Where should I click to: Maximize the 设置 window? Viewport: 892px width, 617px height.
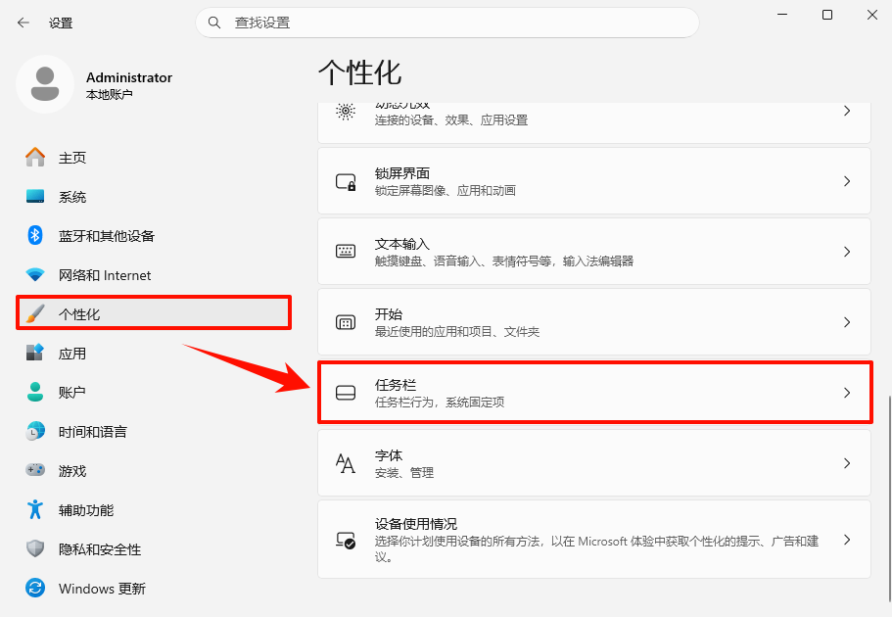click(x=827, y=15)
